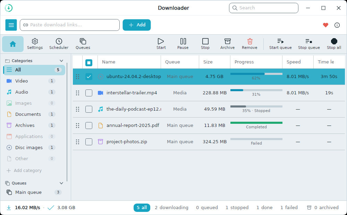Screen dimensions: 347x215
Task: Open the hamburger menu button
Action: point(11,25)
